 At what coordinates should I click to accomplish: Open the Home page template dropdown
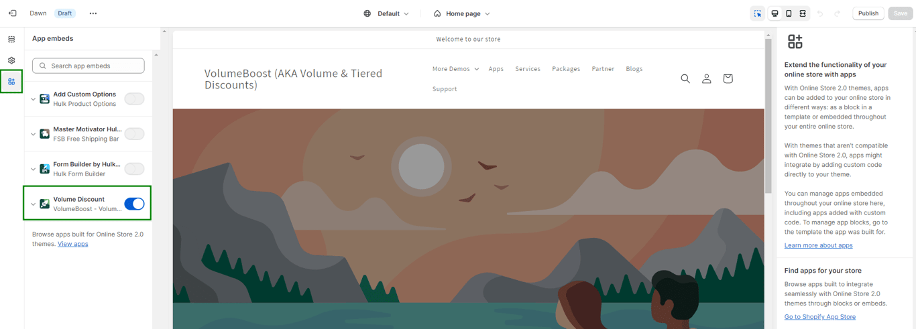[x=462, y=13]
